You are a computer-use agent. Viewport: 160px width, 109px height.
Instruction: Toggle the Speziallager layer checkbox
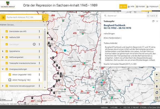7,44
